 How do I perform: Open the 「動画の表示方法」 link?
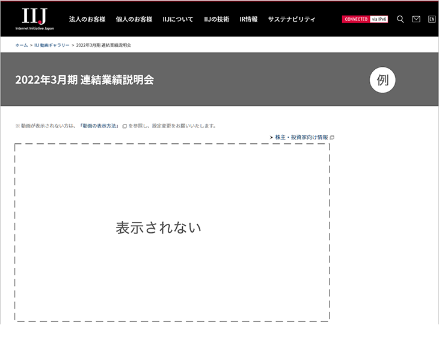click(x=99, y=126)
